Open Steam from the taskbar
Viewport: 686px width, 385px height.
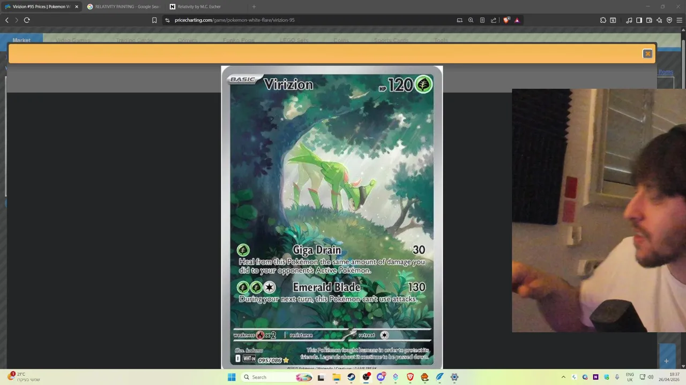point(351,377)
